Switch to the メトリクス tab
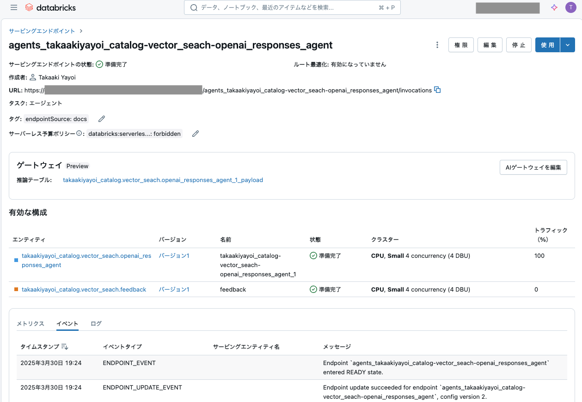Viewport: 582px width, 402px height. [x=30, y=323]
